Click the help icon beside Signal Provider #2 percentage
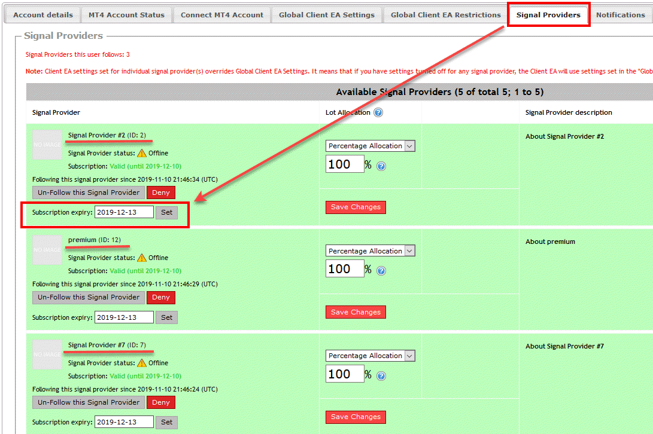Viewport: 653px width, 434px height. [382, 166]
